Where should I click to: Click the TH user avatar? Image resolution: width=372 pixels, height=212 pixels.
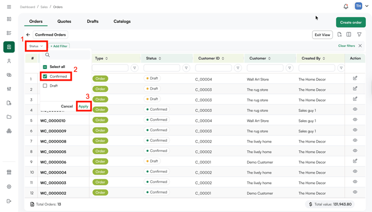(358, 6)
